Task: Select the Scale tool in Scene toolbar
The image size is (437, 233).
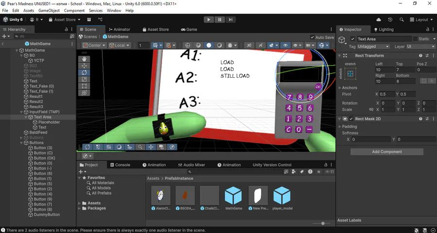Action: 84,79
